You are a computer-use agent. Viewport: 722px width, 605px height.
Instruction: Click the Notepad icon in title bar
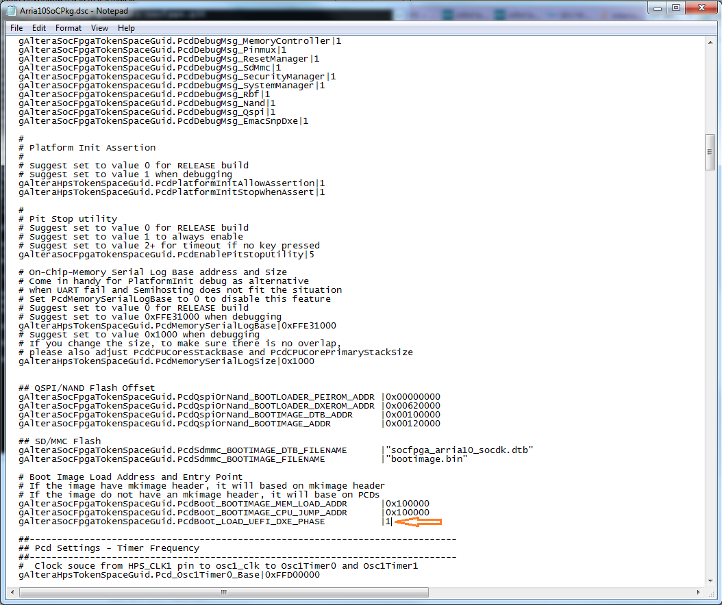(12, 10)
